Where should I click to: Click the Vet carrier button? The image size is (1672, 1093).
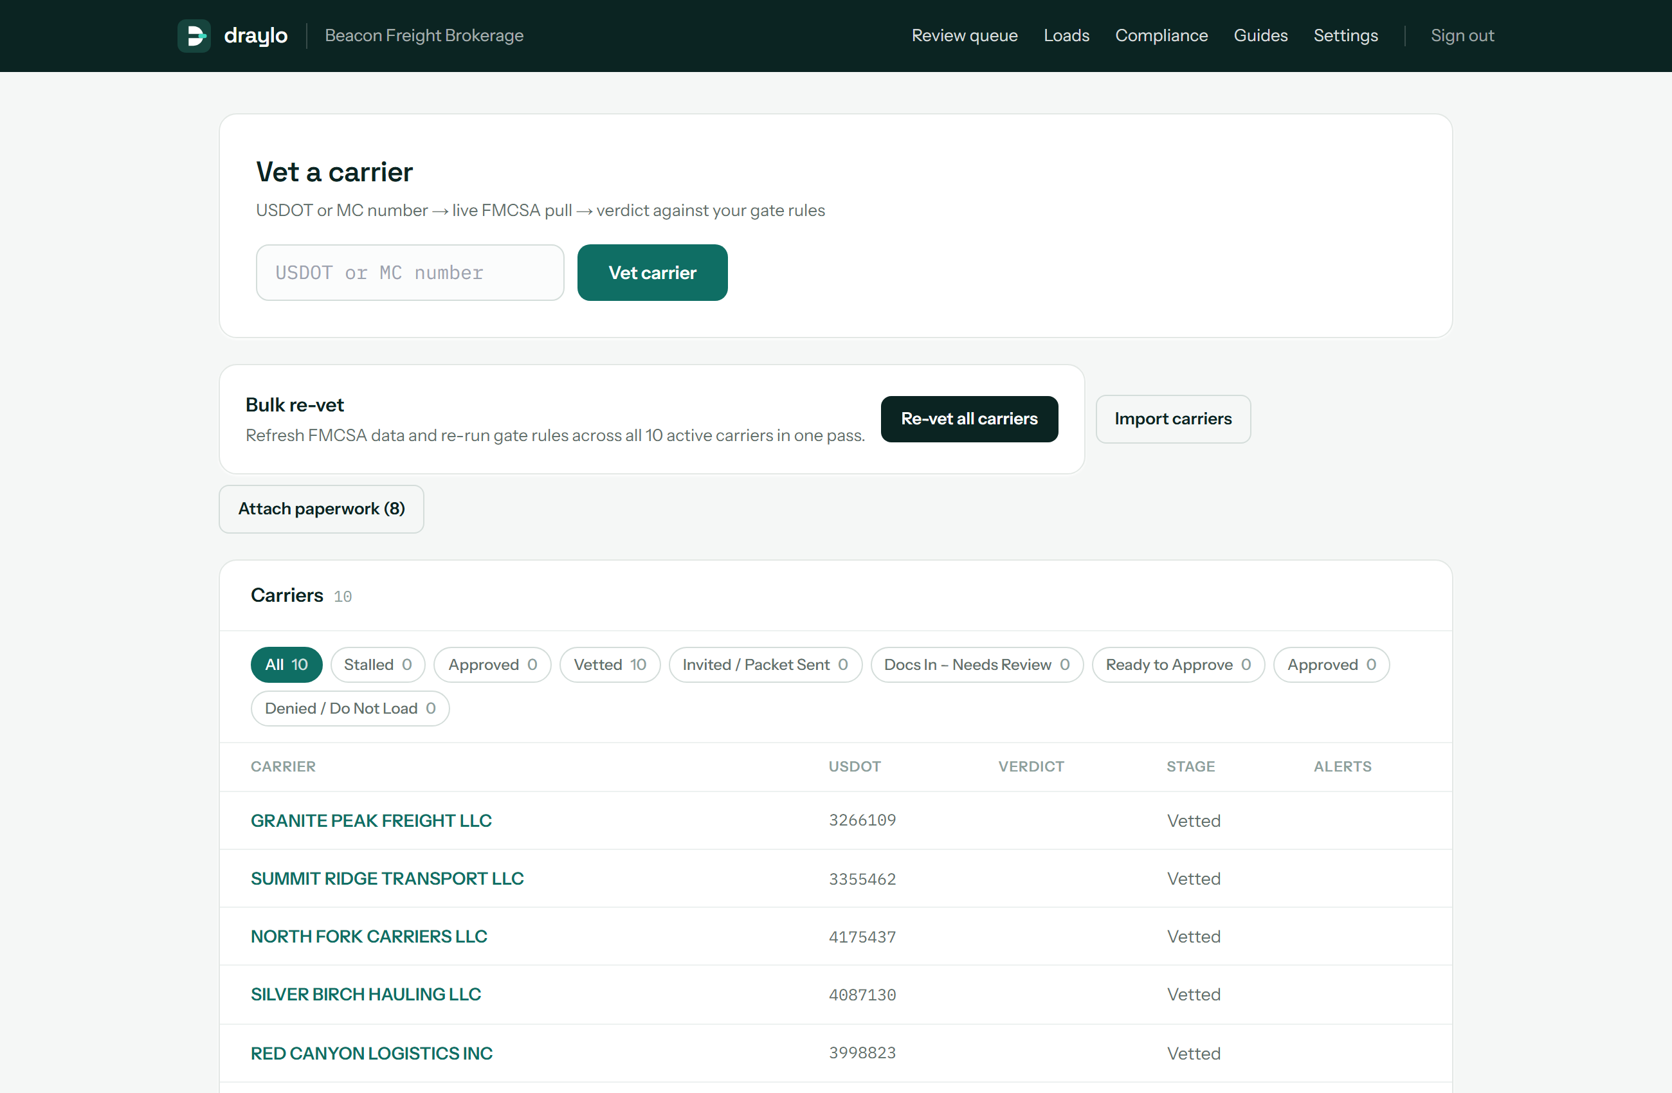click(652, 273)
